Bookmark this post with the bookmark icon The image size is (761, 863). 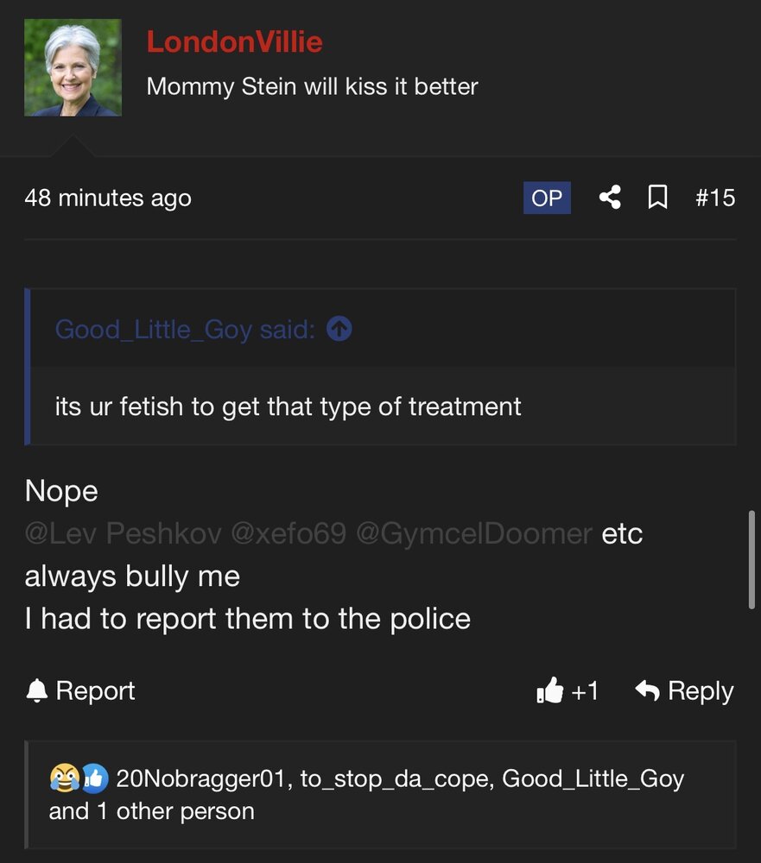tap(657, 197)
